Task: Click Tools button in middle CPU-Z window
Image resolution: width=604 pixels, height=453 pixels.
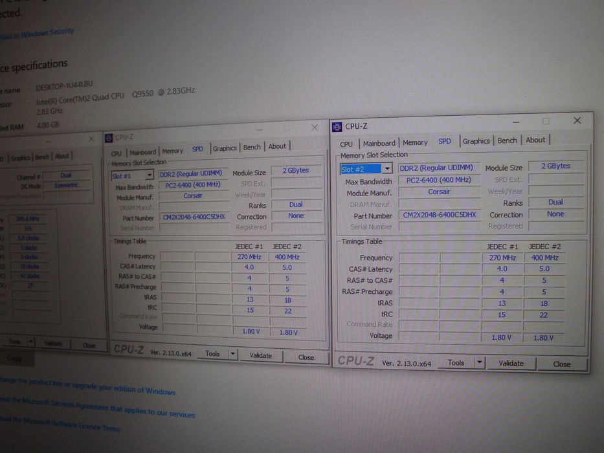Action: 212,353
